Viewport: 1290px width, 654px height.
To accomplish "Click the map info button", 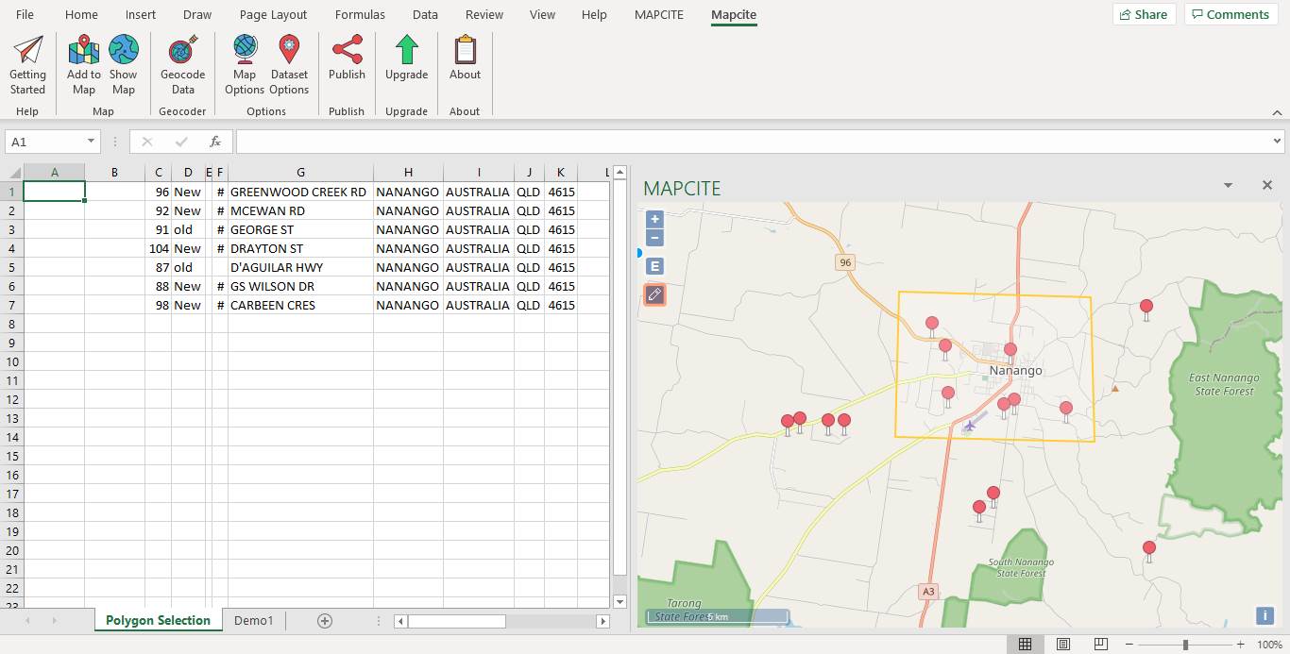I will 1265,615.
